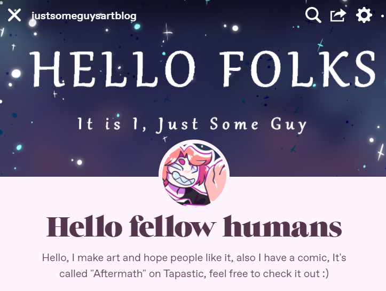Image resolution: width=386 pixels, height=291 pixels.
Task: Open the round cartoon avatar picture
Action: [x=194, y=174]
